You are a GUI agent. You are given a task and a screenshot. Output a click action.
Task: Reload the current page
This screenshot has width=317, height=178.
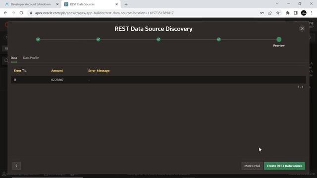click(x=21, y=13)
